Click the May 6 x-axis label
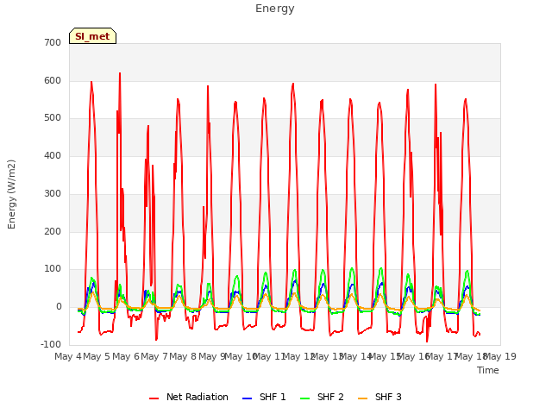552x414 pixels. 126,356
